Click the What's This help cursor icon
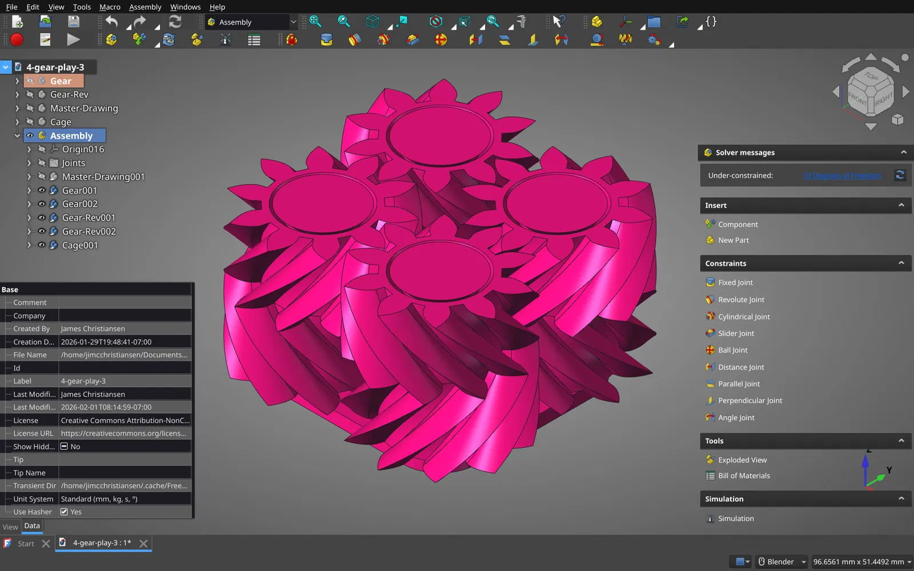This screenshot has width=914, height=571. click(x=559, y=22)
